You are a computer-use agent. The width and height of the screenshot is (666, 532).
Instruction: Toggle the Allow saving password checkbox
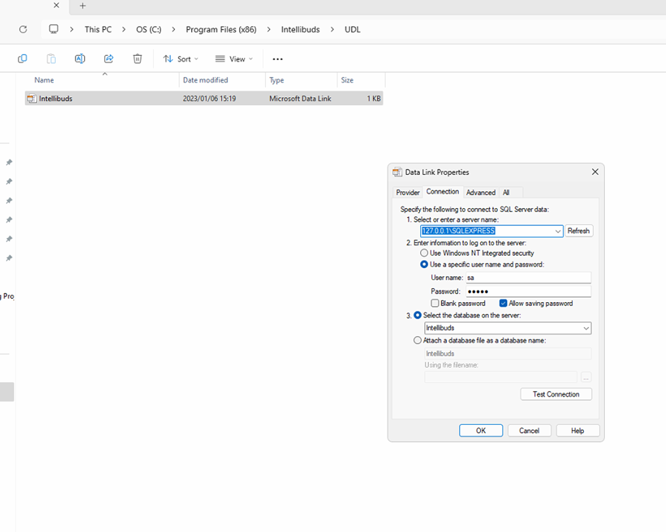pos(503,303)
